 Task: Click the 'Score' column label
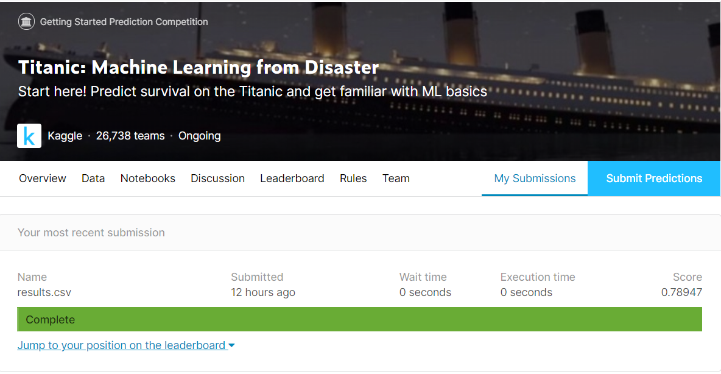pyautogui.click(x=688, y=277)
